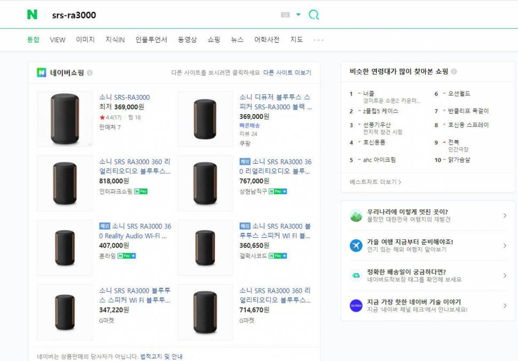Image resolution: width=518 pixels, height=361 pixels.
Task: Open the 지식iN tab
Action: 115,39
